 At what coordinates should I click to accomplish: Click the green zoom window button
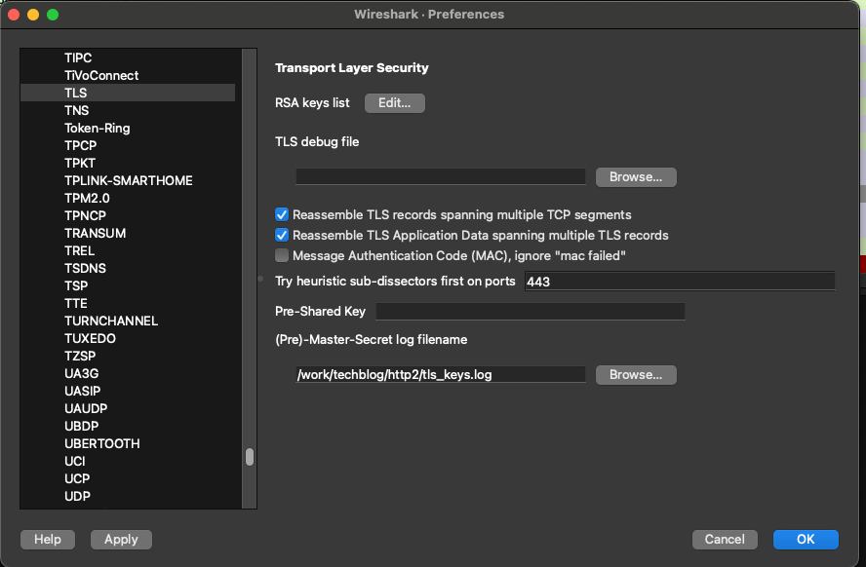tap(53, 15)
